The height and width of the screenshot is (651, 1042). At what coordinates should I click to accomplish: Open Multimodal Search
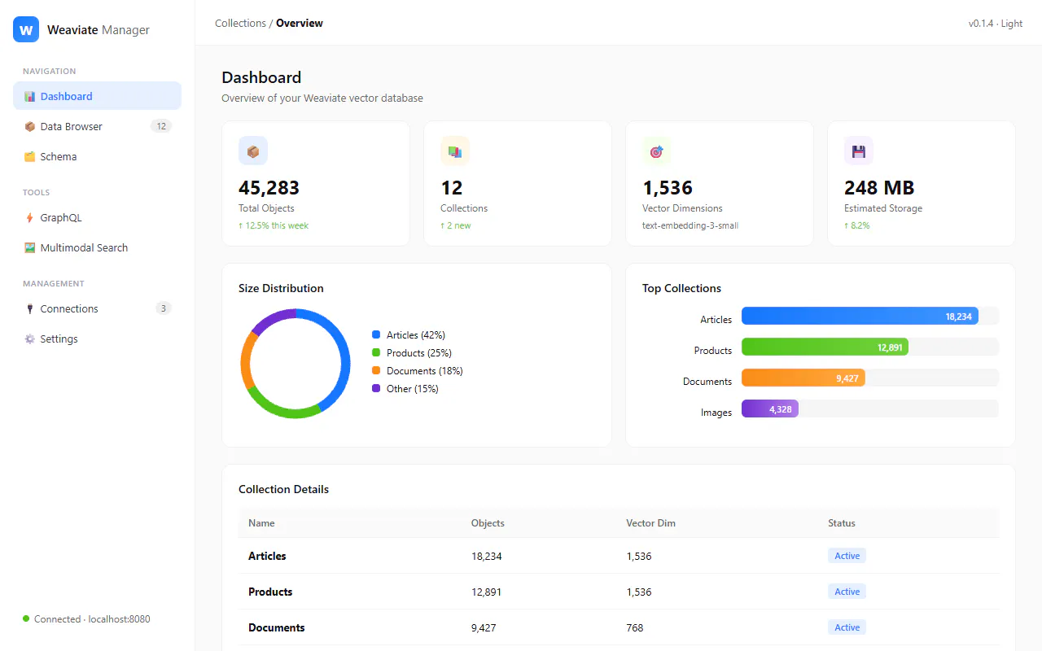[x=97, y=247]
